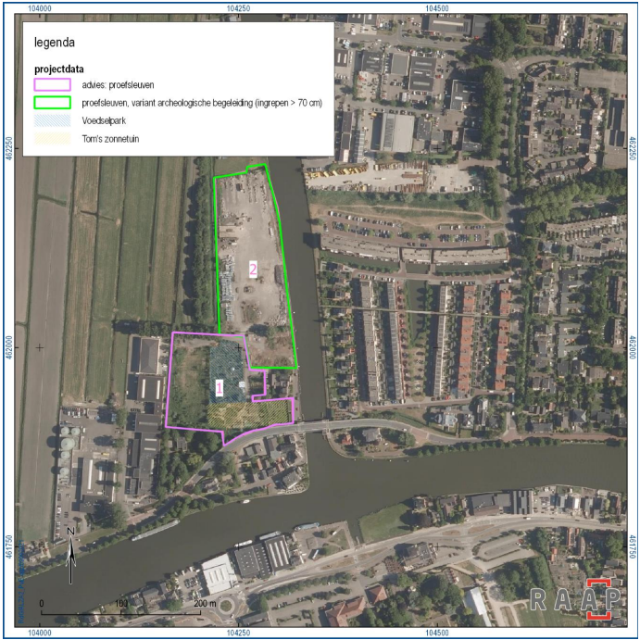The height and width of the screenshot is (640, 640).
Task: Click the '100' scale bar label
Action: coord(121,603)
